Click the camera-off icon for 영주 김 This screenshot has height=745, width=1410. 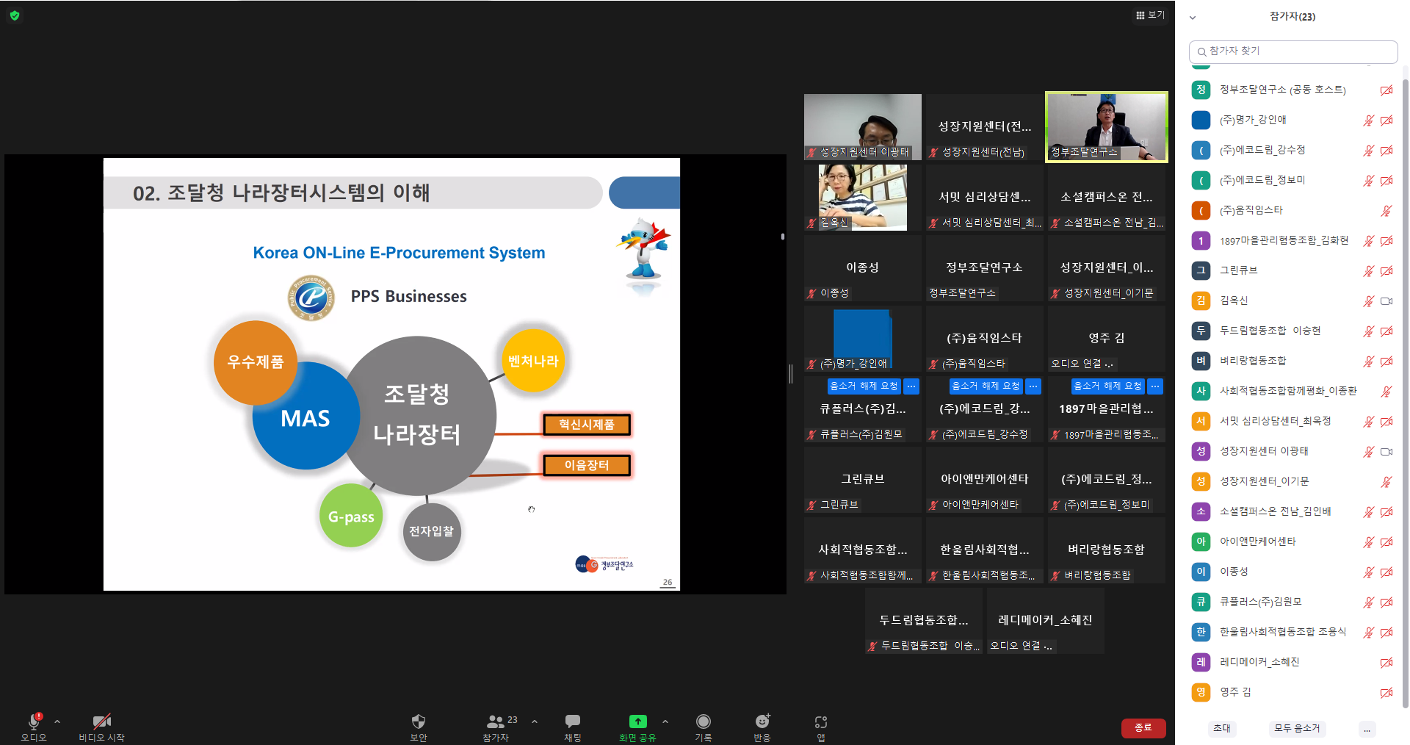pyautogui.click(x=1386, y=693)
